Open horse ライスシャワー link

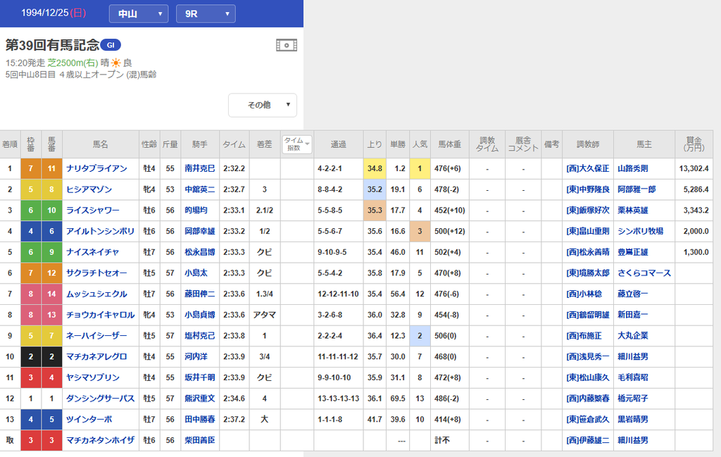(x=92, y=210)
